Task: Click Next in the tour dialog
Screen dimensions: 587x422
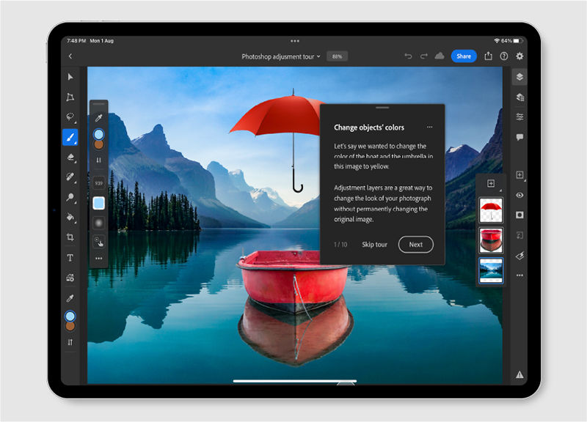Action: point(416,245)
